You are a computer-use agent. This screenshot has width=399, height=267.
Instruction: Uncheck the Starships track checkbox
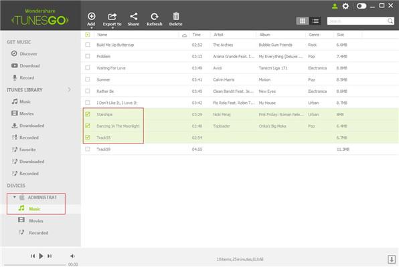88,114
